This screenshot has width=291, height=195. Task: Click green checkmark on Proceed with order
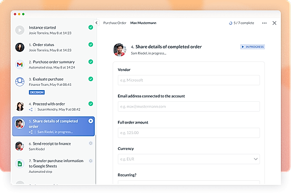pyautogui.click(x=91, y=104)
